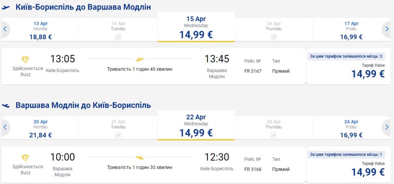The width and height of the screenshot is (394, 184).
Task: Click the yellow plane icon on return duration line
Action: pyautogui.click(x=140, y=157)
